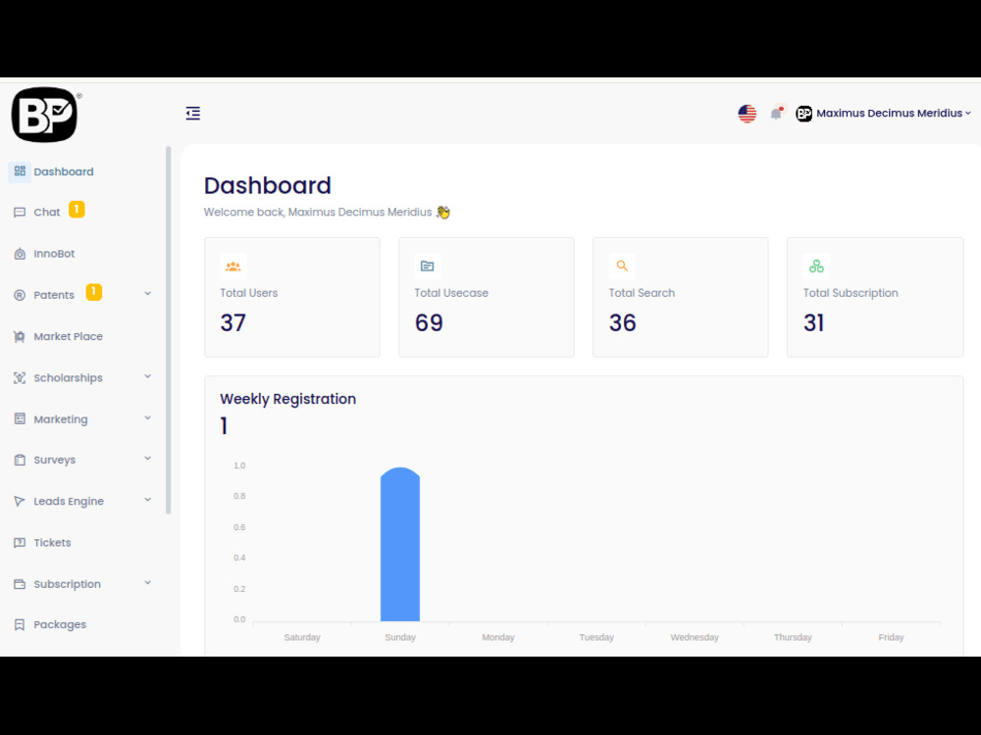Select the Patents menu label

[54, 295]
